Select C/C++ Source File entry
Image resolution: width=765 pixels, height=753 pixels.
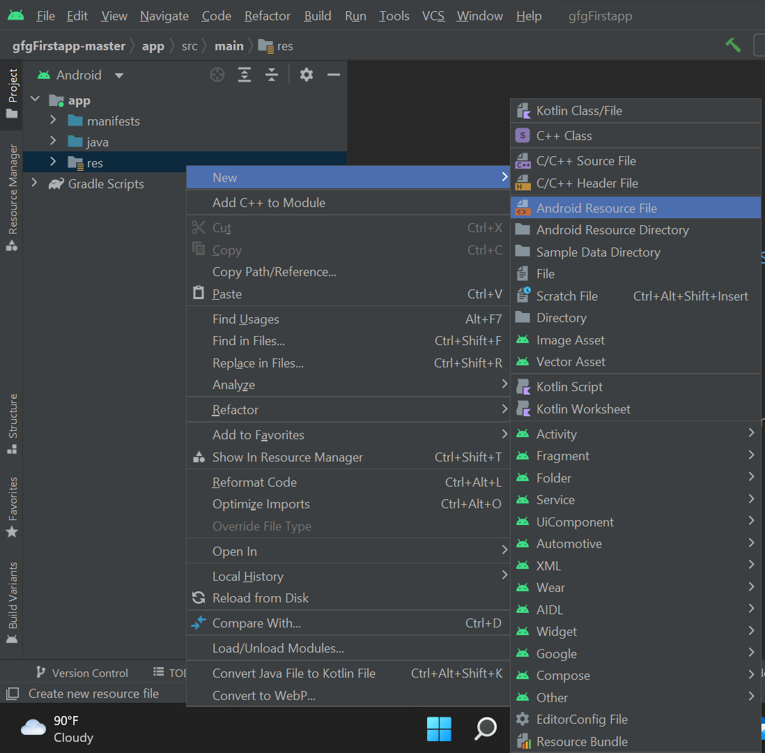point(635,160)
